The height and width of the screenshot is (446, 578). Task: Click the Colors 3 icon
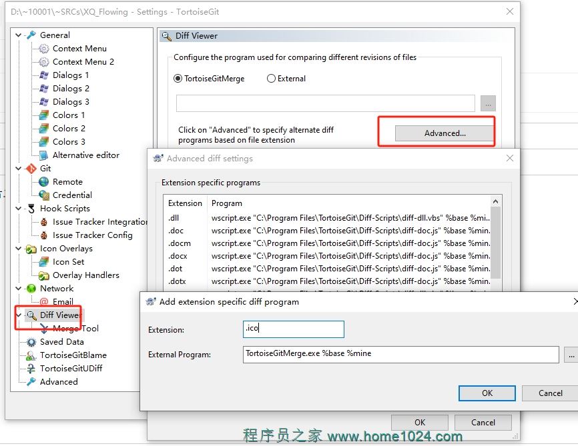coord(44,142)
